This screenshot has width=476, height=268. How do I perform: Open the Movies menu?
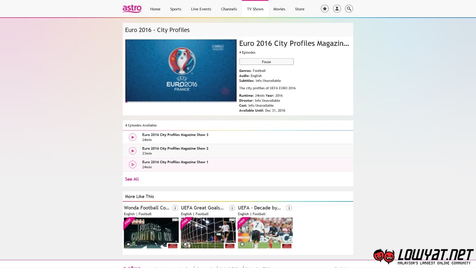279,9
